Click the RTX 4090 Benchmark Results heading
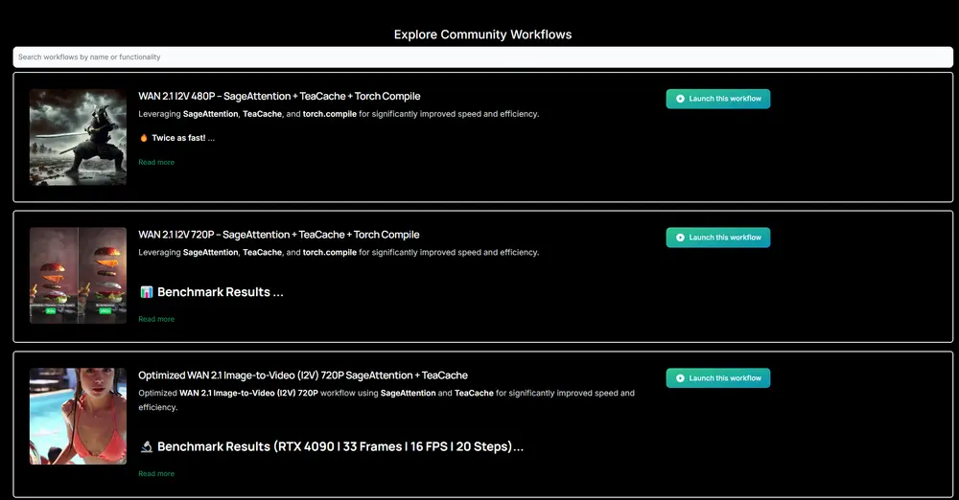This screenshot has height=500, width=959. tap(340, 447)
